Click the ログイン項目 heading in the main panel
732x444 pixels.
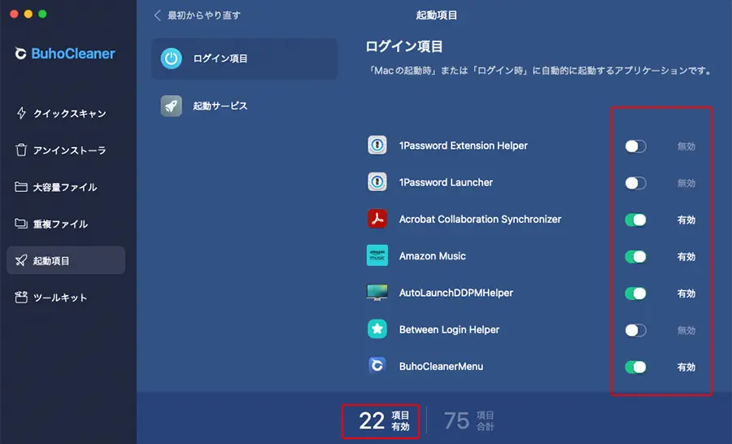click(403, 46)
